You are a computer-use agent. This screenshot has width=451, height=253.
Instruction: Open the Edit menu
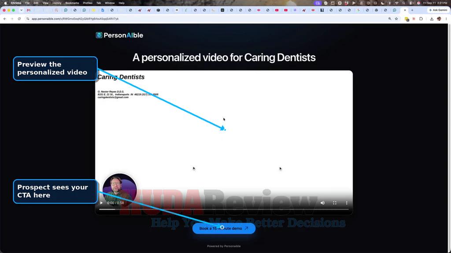[x=36, y=3]
